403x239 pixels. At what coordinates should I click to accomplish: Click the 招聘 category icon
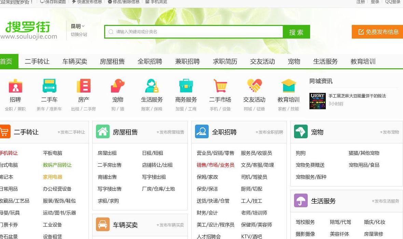tap(15, 86)
